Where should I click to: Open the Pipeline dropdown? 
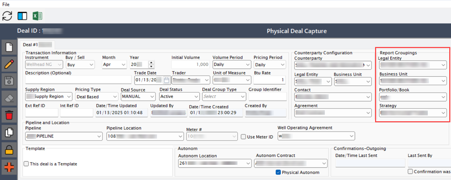(x=64, y=136)
